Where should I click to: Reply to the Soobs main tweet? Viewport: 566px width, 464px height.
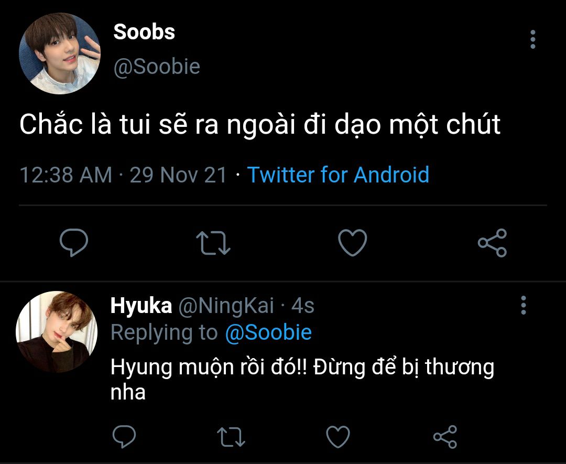tap(74, 242)
